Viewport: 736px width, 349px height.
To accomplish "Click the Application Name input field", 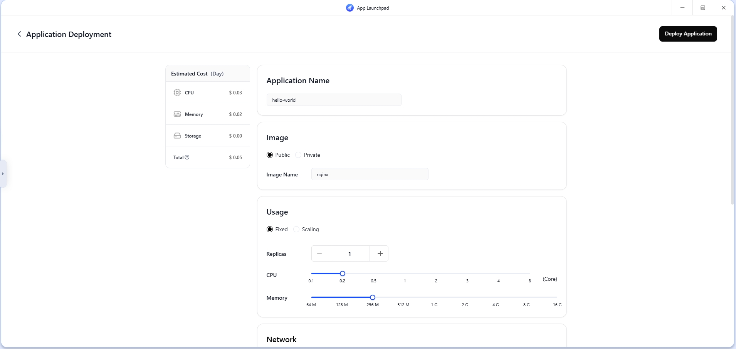I will 334,100.
